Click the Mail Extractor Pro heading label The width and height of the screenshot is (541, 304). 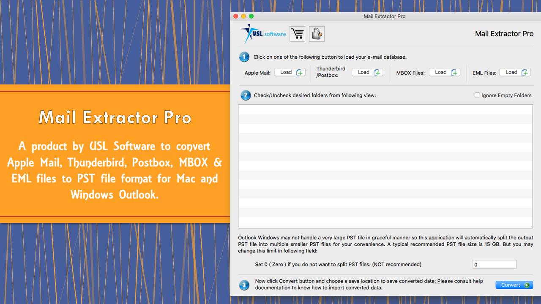504,33
